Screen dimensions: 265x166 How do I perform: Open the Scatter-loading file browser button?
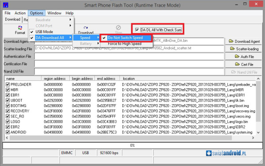click(244, 49)
